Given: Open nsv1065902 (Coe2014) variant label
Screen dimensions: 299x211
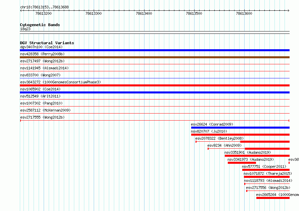Looking at the screenshot, I should (40, 89).
